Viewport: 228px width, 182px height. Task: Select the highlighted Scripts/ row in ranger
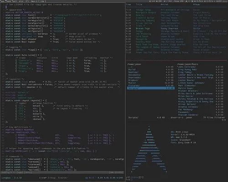coord(151,88)
